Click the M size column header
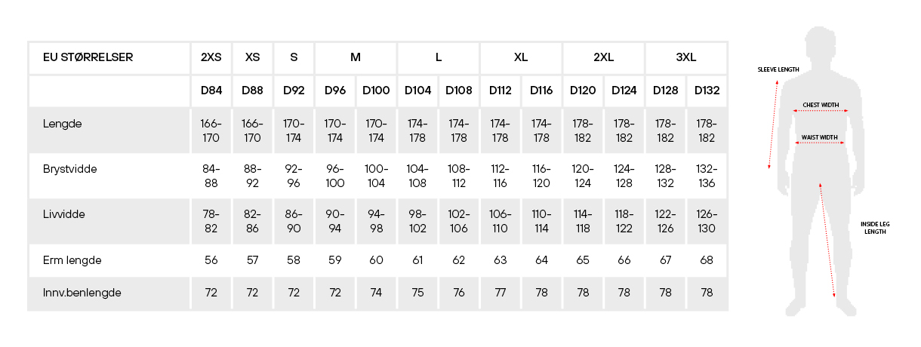The width and height of the screenshot is (921, 347). 355,58
